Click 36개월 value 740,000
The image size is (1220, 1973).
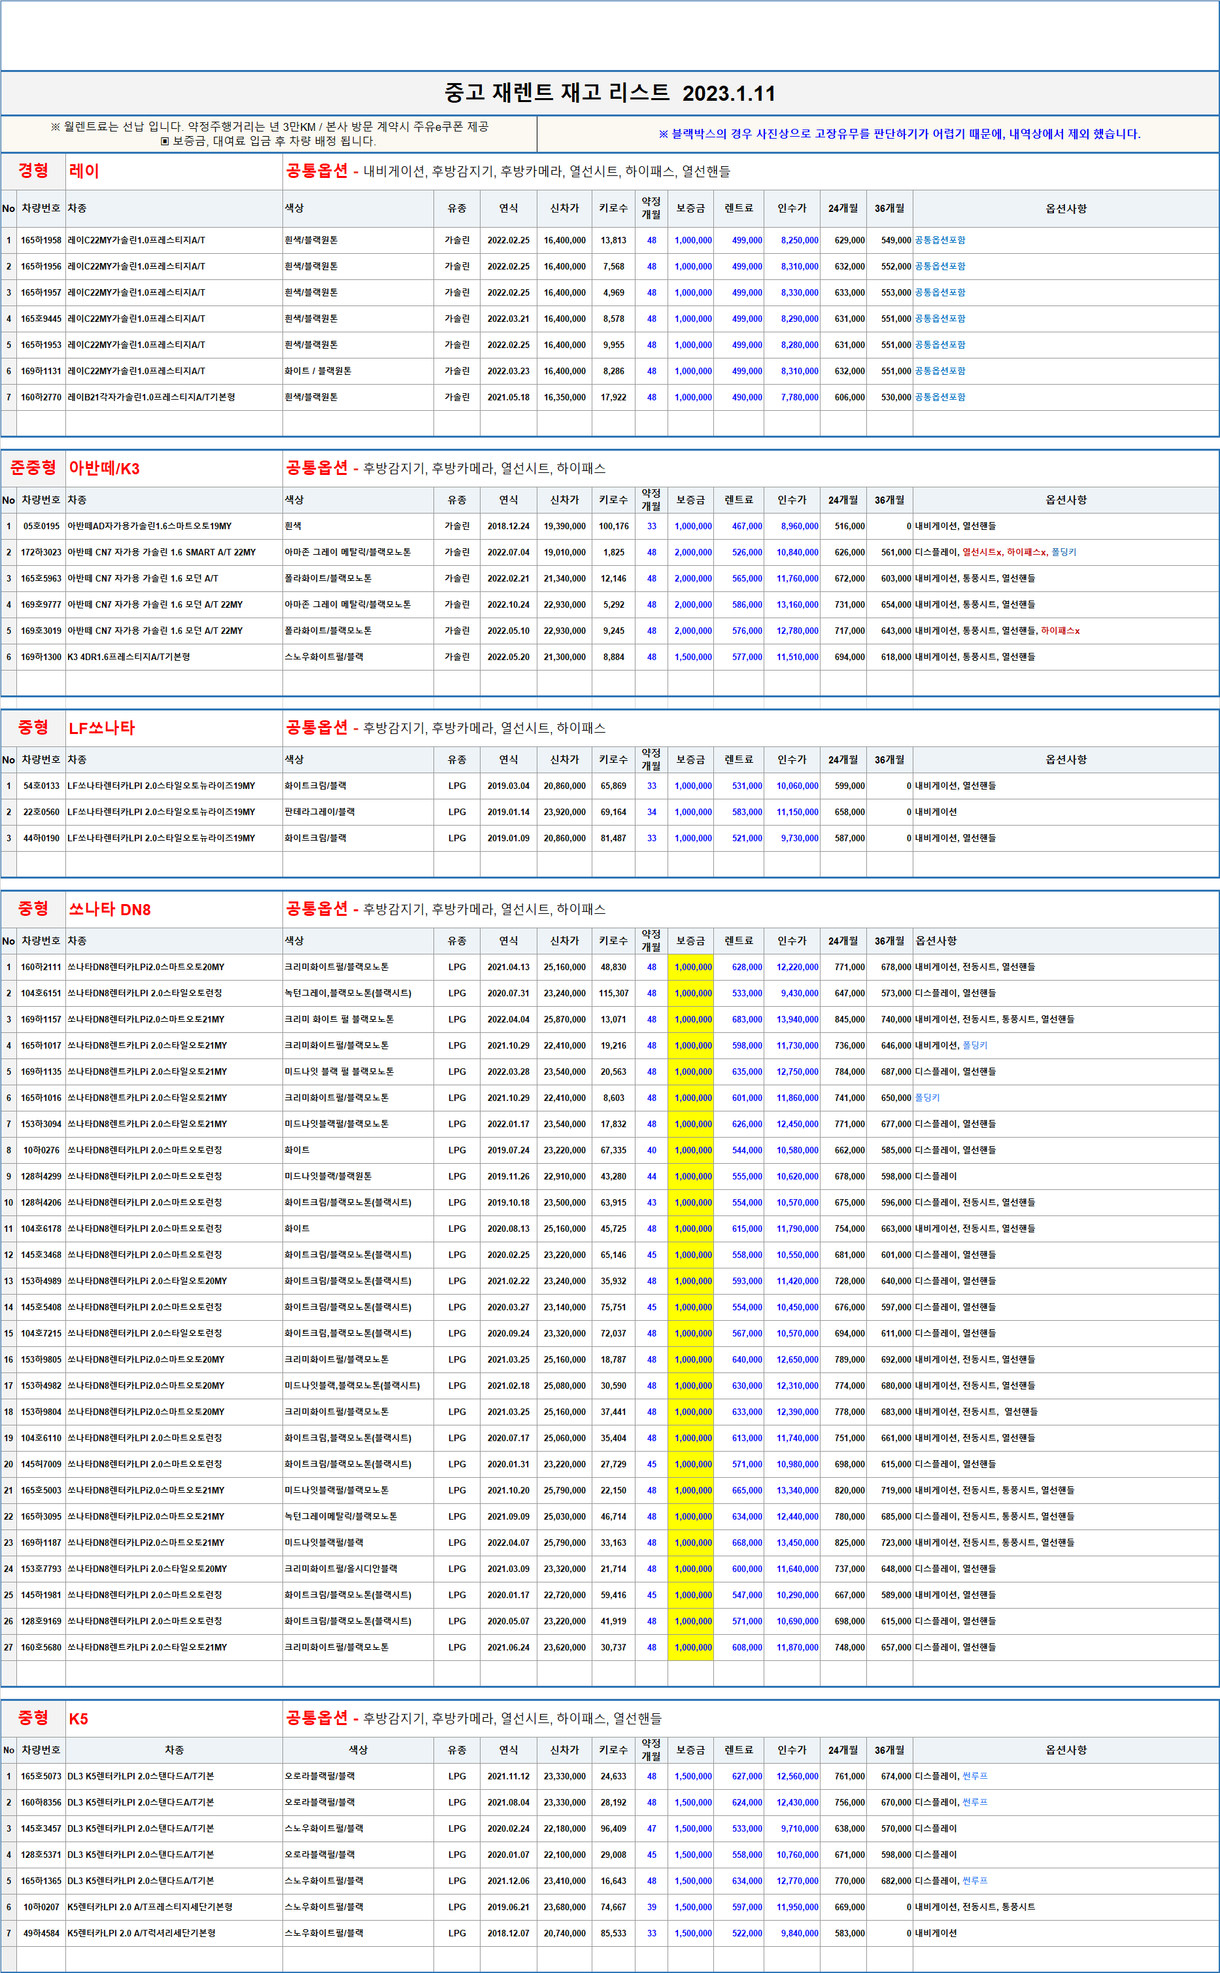click(896, 1020)
